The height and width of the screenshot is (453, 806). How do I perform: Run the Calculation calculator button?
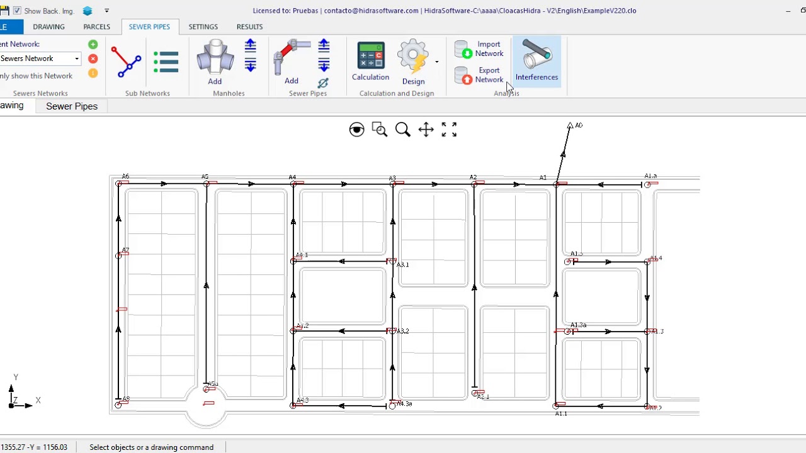pyautogui.click(x=370, y=62)
